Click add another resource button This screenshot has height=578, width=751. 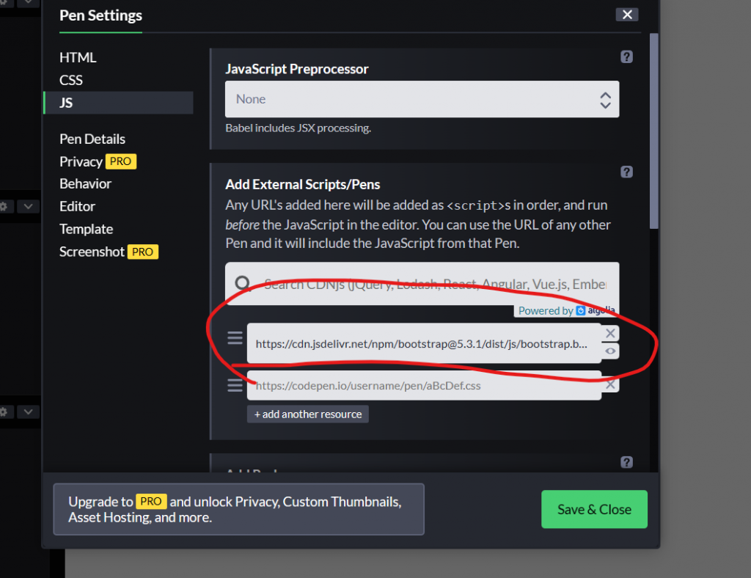307,414
